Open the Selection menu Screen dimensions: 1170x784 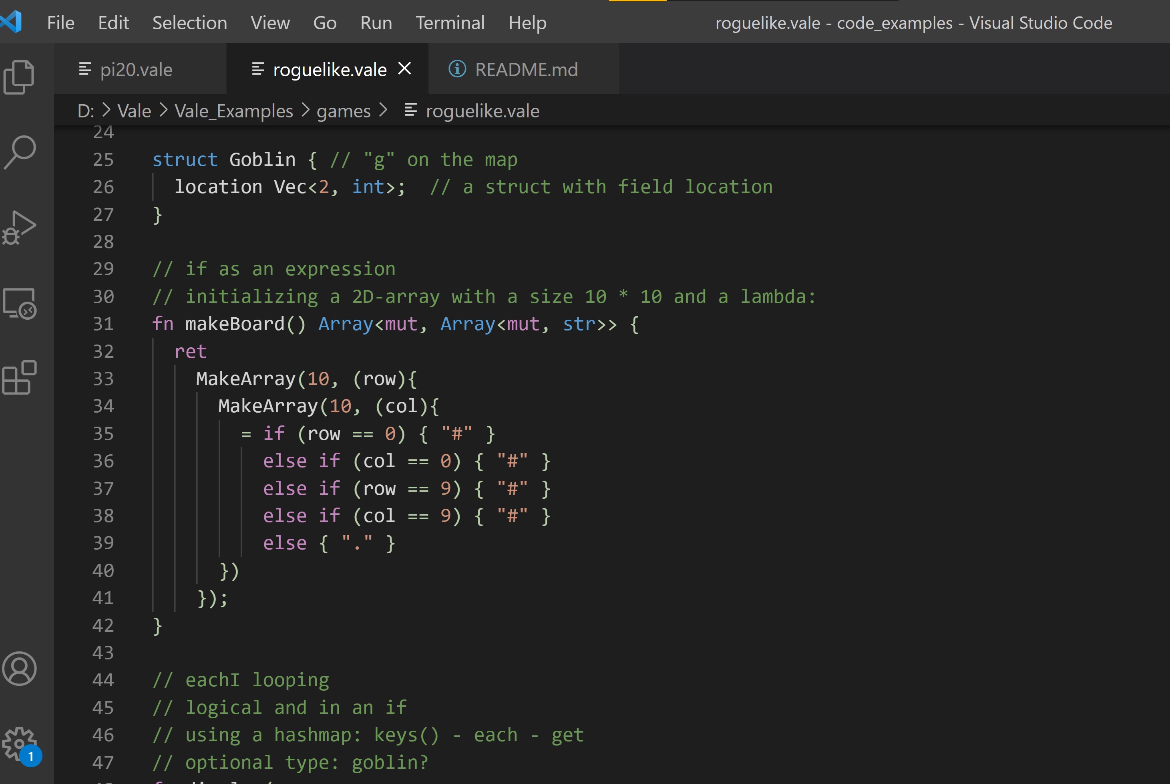click(189, 23)
